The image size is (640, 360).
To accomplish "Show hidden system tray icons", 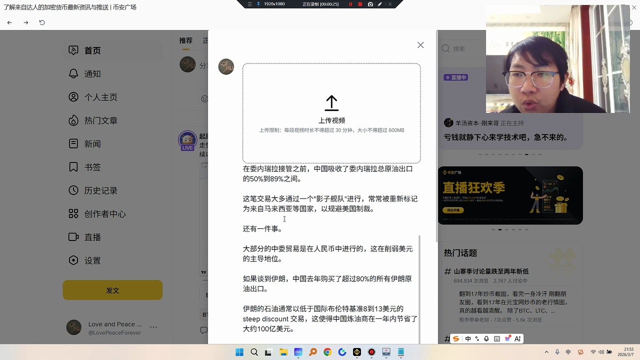I will pyautogui.click(x=546, y=352).
